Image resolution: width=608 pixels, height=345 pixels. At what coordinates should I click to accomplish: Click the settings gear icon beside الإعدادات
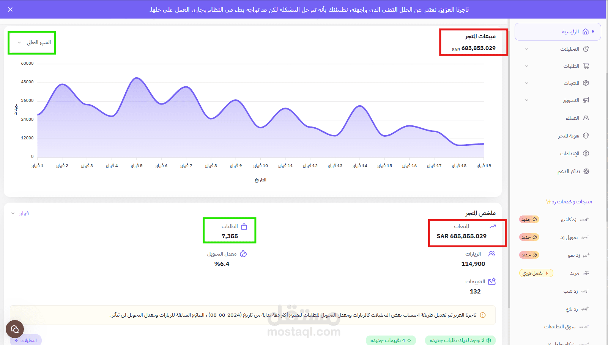pos(586,153)
